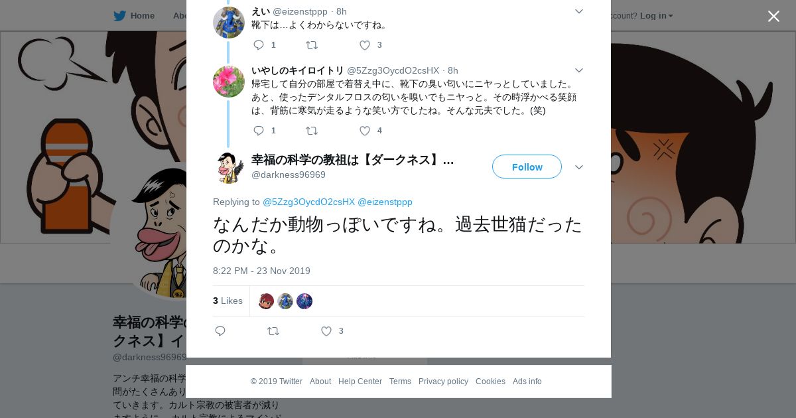Reply to いやしのキイロイトリ's tweet
This screenshot has height=418, width=796.
(259, 131)
